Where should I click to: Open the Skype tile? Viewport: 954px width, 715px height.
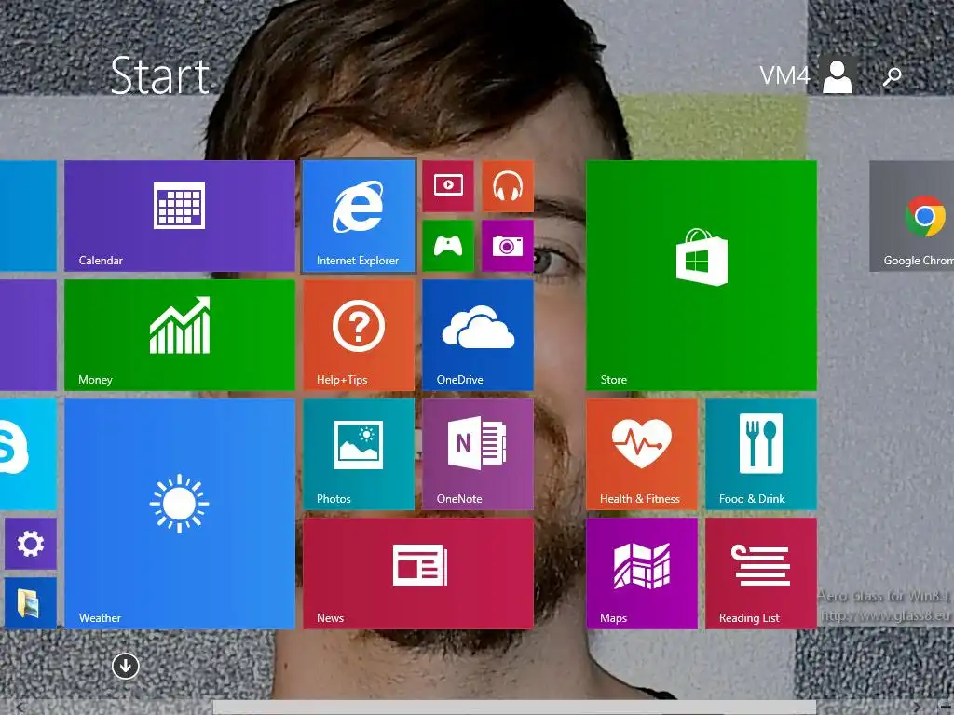coord(28,454)
